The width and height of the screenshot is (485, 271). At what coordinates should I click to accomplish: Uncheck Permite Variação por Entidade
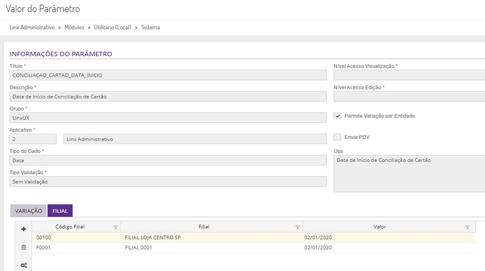338,116
